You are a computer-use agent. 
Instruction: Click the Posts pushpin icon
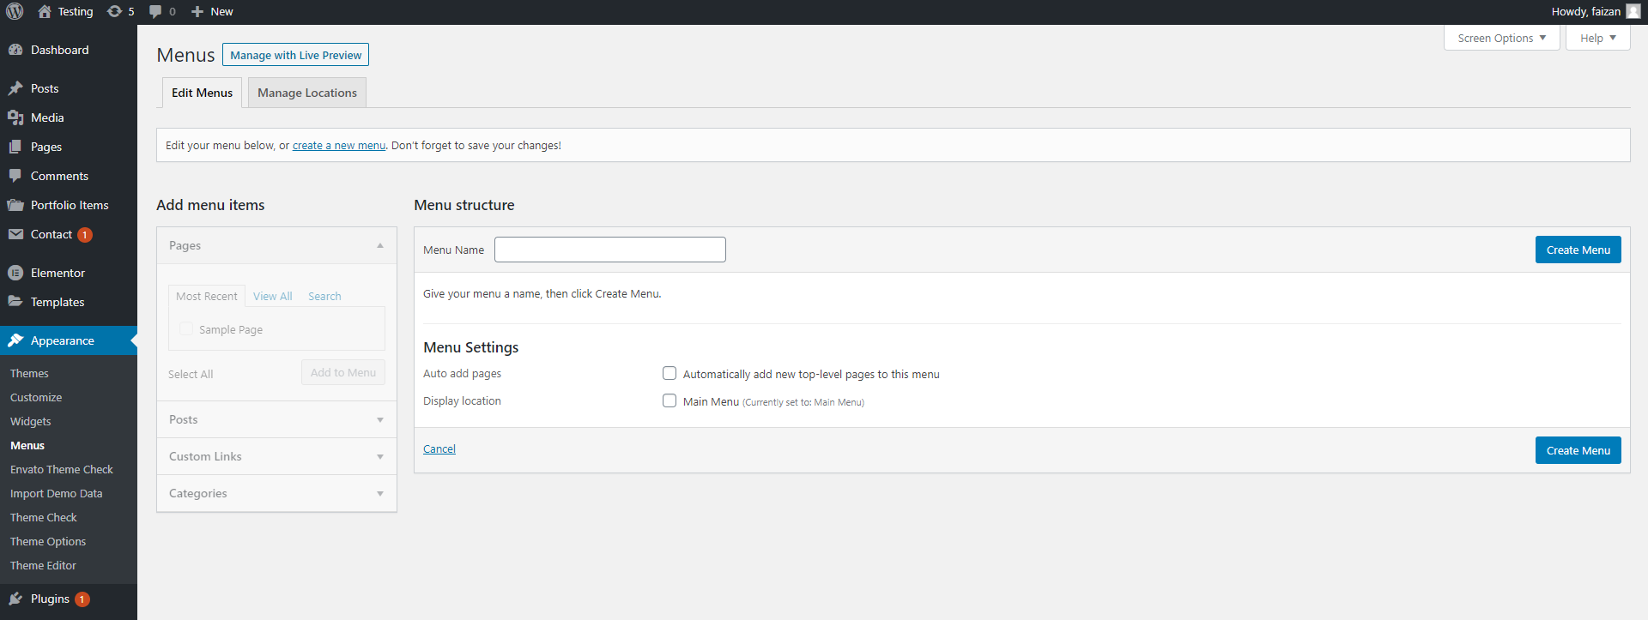[x=15, y=88]
